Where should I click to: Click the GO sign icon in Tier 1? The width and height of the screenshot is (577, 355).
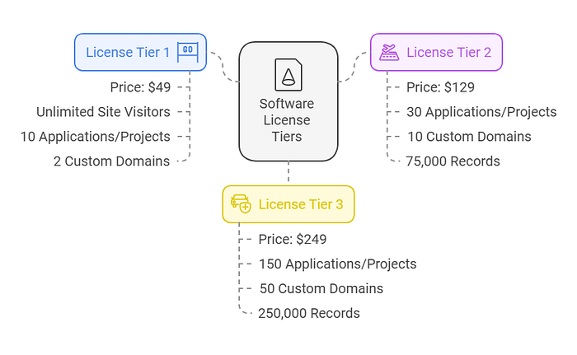click(x=188, y=52)
